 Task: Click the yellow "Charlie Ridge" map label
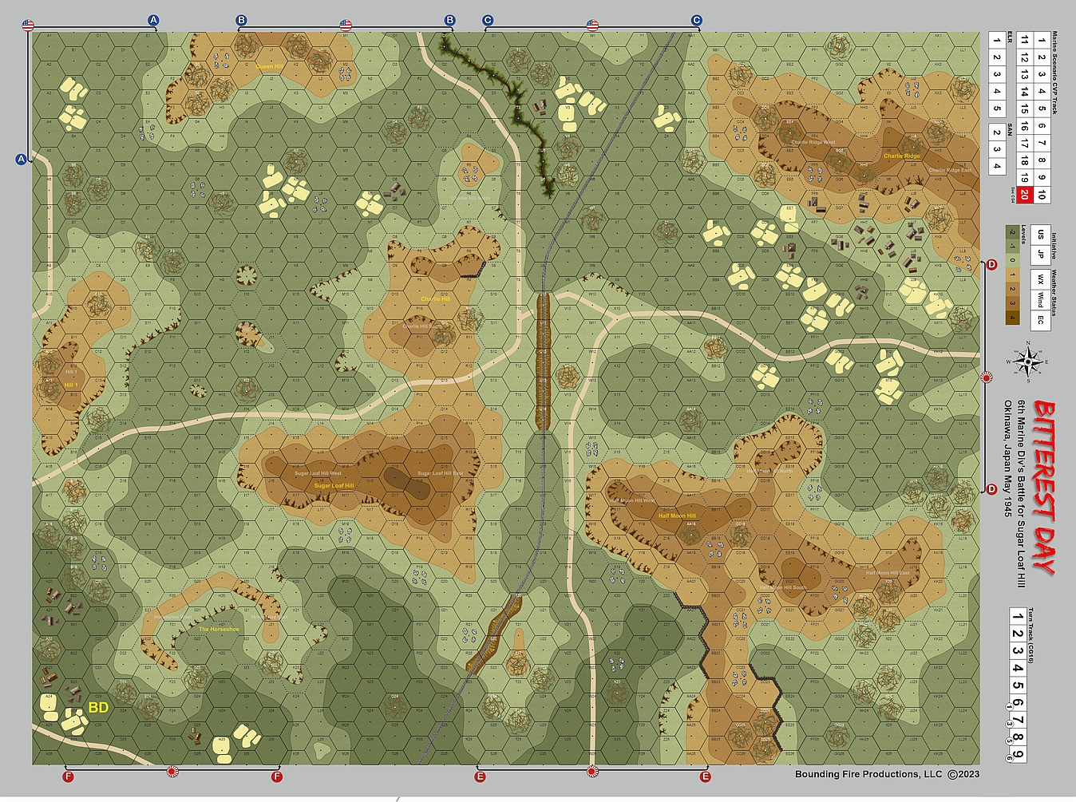click(901, 156)
